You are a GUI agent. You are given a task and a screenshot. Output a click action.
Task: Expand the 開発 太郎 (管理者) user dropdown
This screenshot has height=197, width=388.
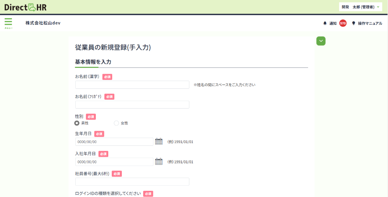coord(360,7)
